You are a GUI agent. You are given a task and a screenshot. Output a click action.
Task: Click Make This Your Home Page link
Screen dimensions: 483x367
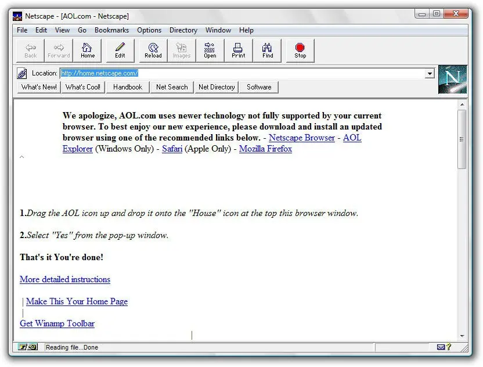(77, 301)
